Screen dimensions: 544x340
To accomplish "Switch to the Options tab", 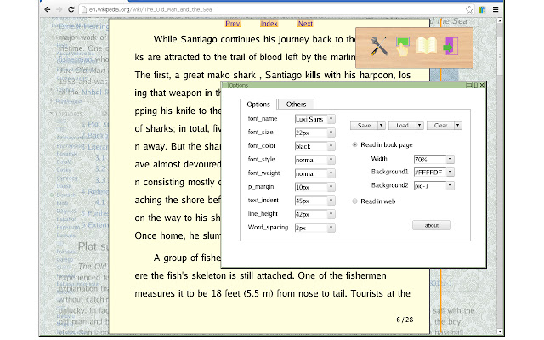I will coord(258,104).
